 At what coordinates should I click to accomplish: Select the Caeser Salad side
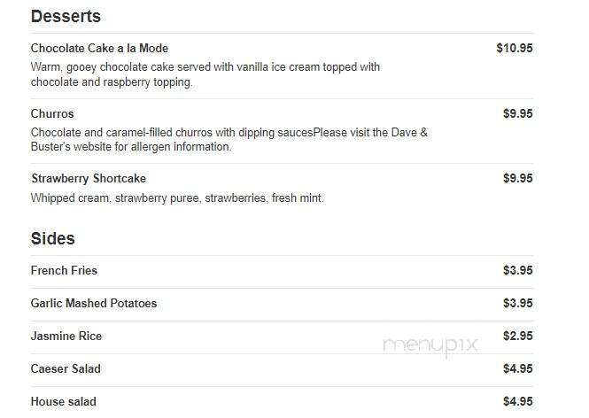(x=66, y=368)
